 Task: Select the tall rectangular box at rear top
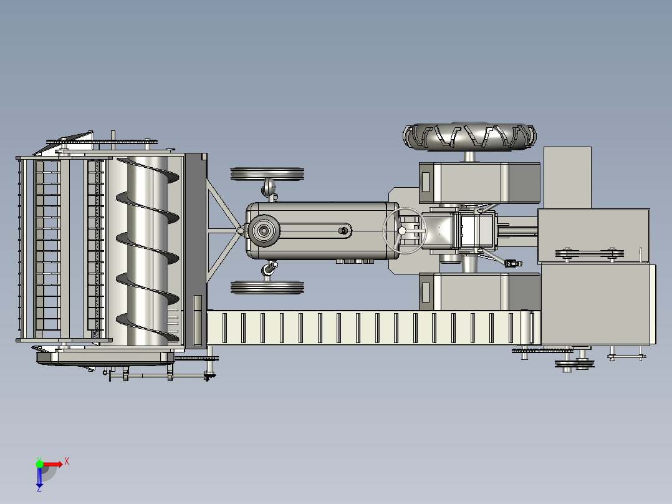pos(567,178)
